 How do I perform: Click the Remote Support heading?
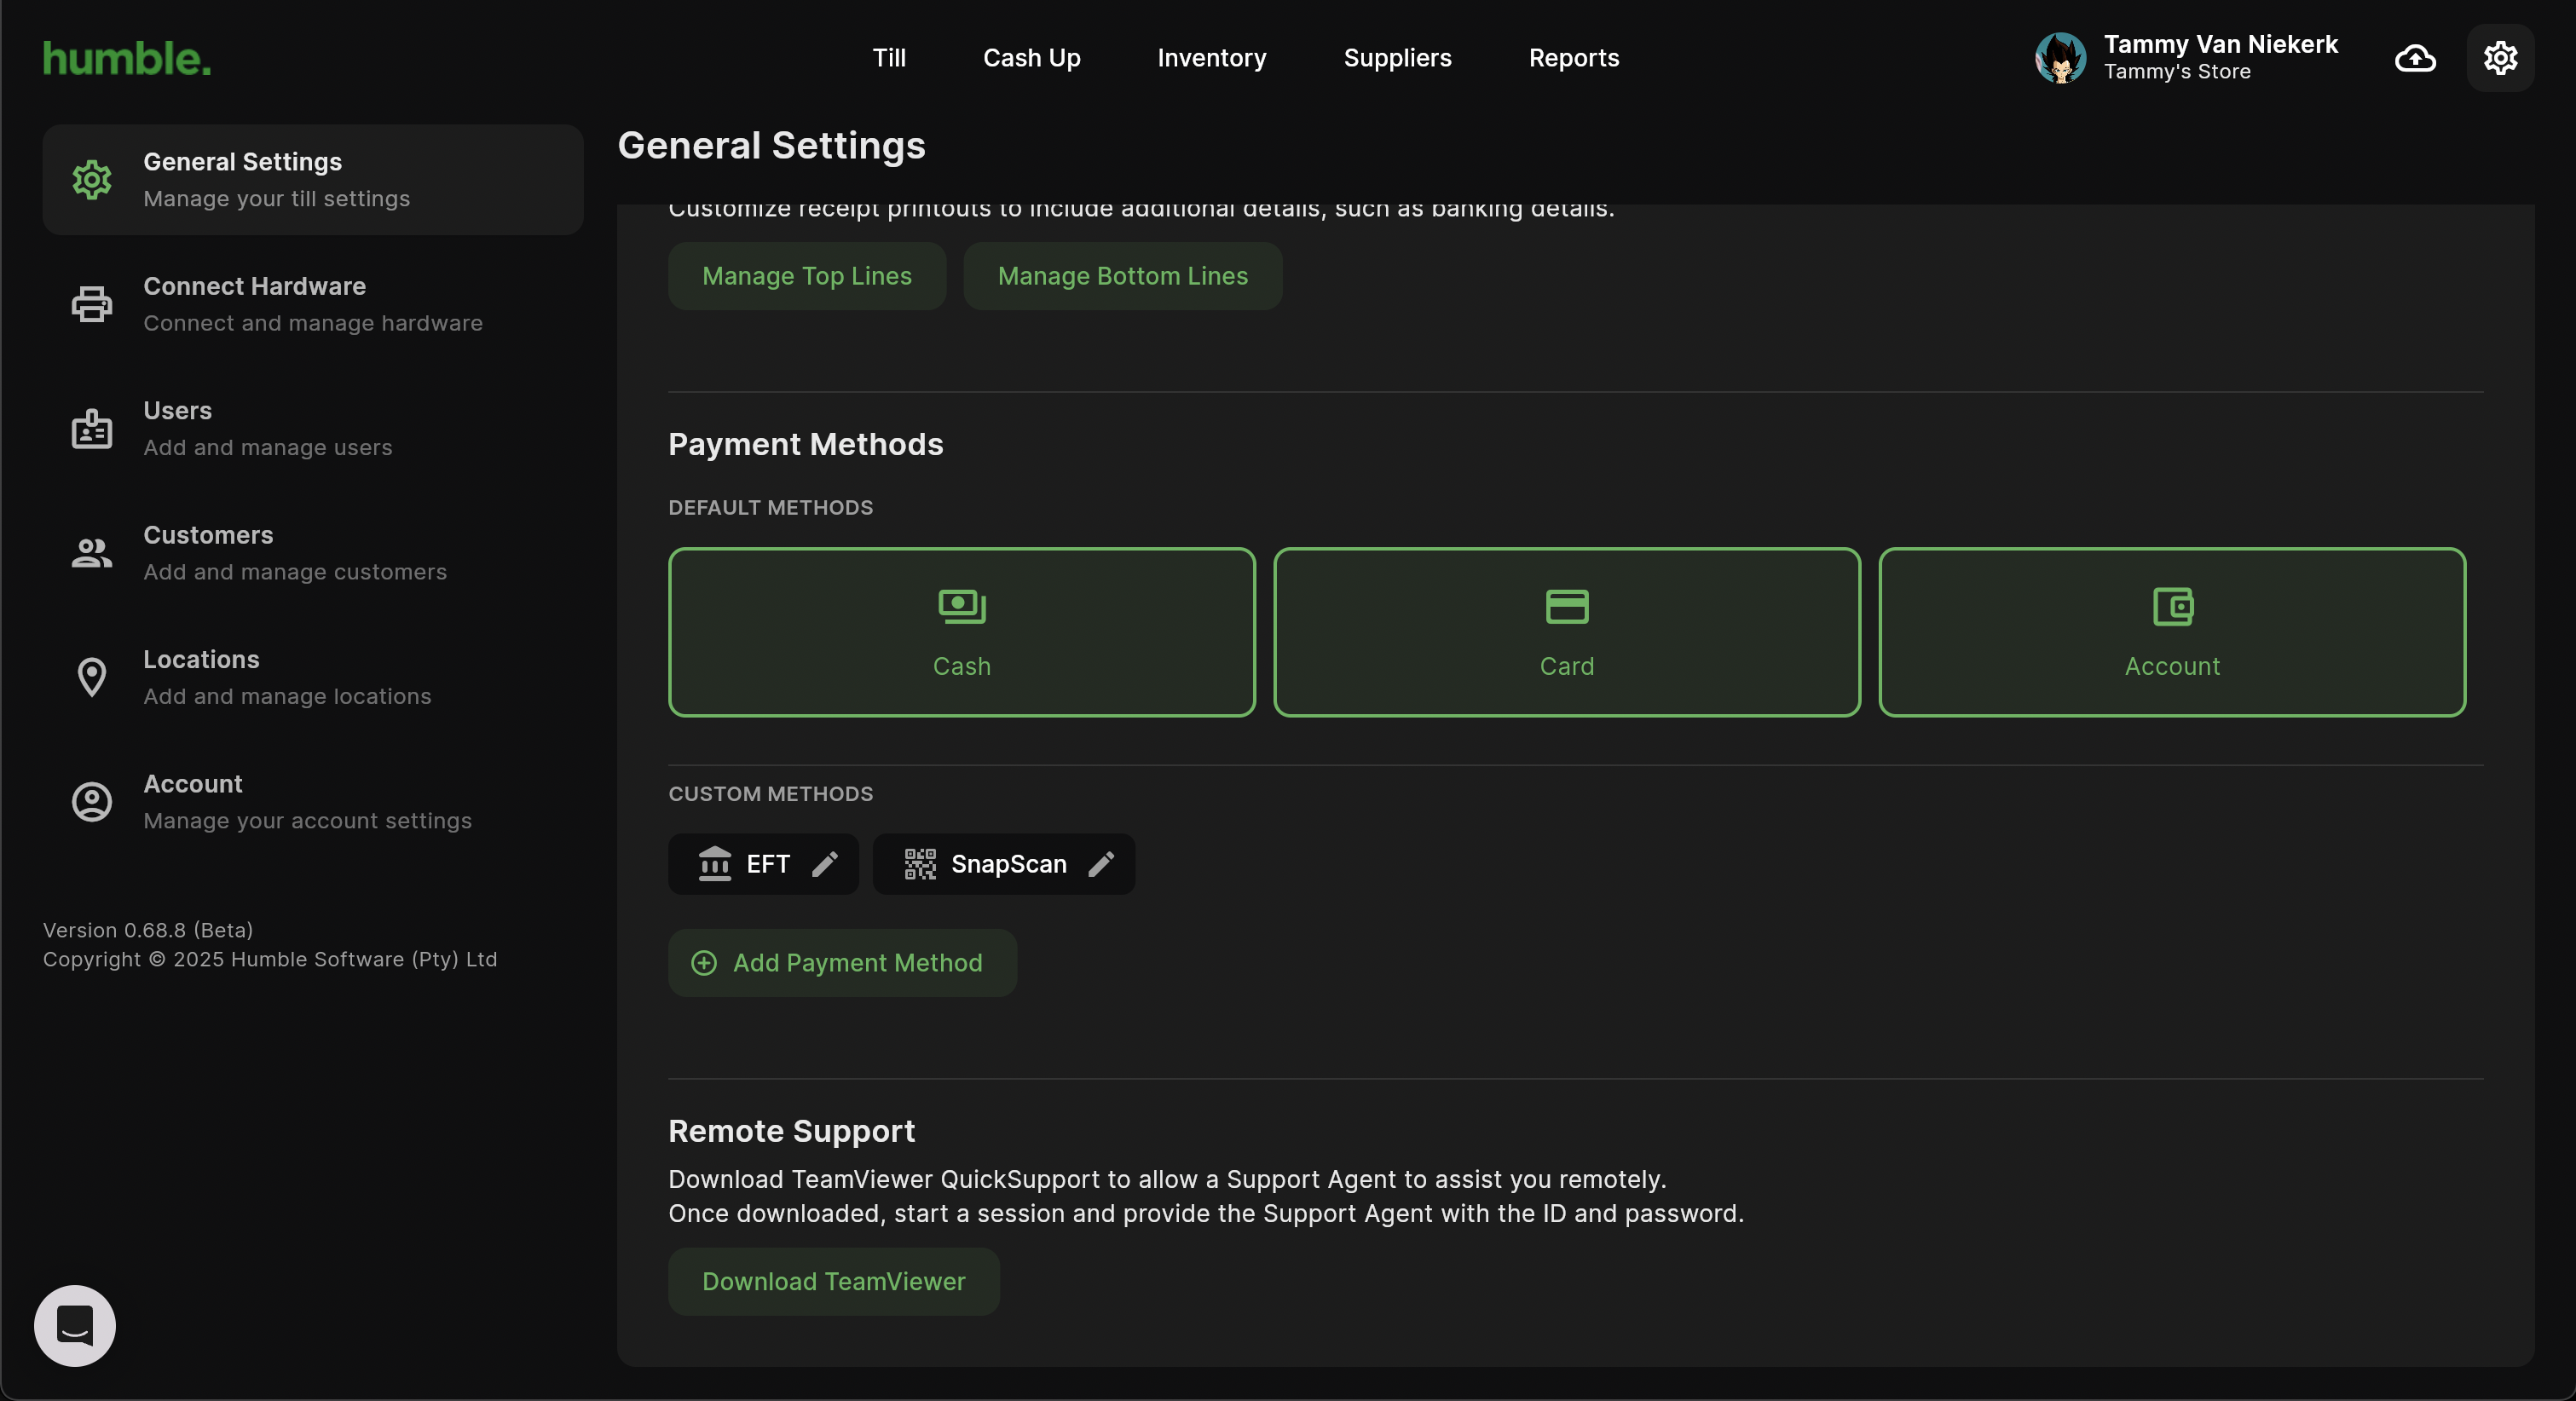pyautogui.click(x=792, y=1131)
